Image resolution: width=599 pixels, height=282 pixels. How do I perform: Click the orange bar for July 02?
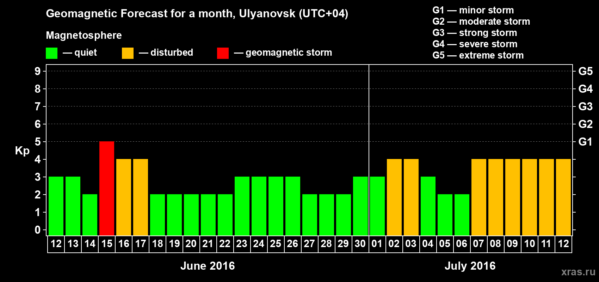coord(394,197)
